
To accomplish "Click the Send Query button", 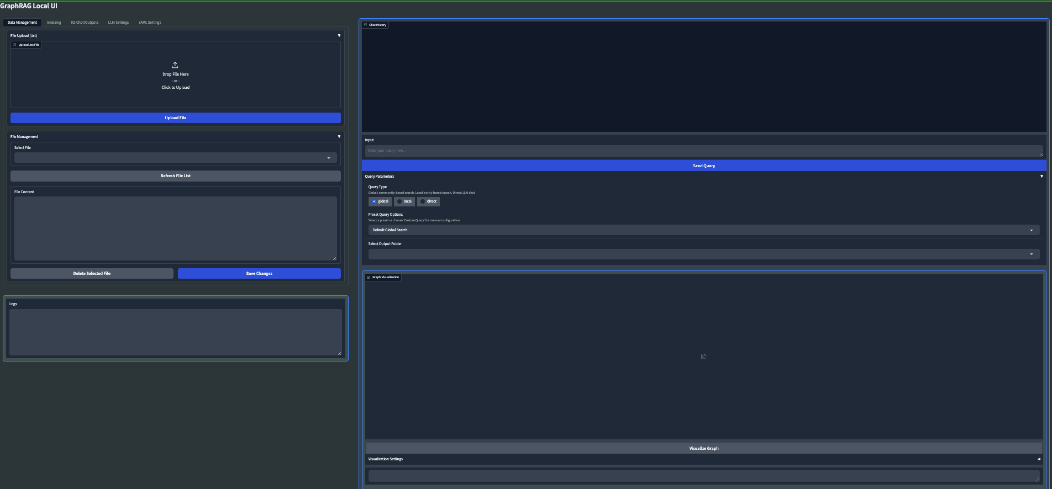I will (x=704, y=166).
